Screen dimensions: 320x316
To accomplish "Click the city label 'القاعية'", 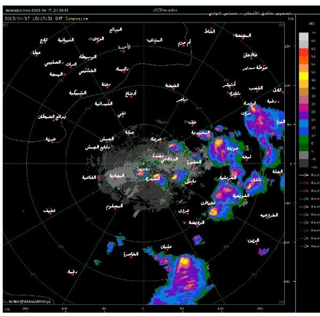I will coord(89,177).
